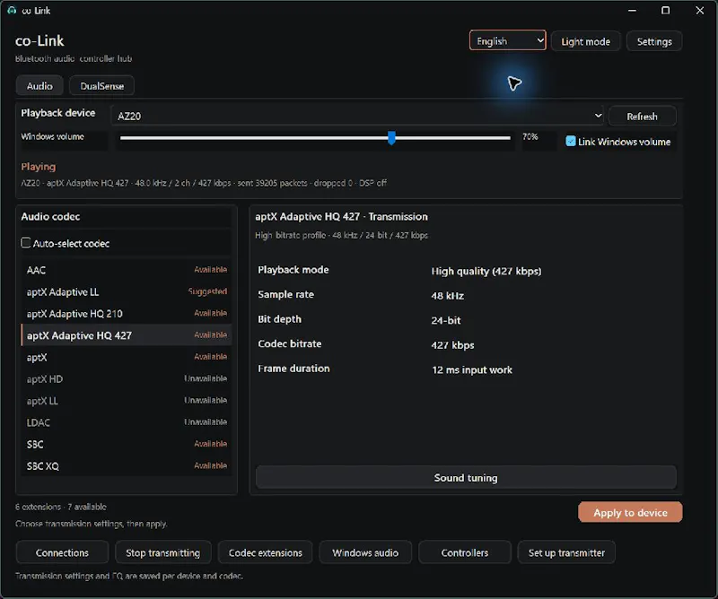Viewport: 718px width, 599px height.
Task: Click the 70% volume readout
Action: [x=530, y=136]
